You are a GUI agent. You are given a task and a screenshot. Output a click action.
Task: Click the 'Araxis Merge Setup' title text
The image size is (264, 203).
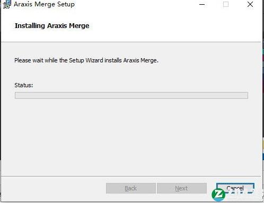[44, 4]
